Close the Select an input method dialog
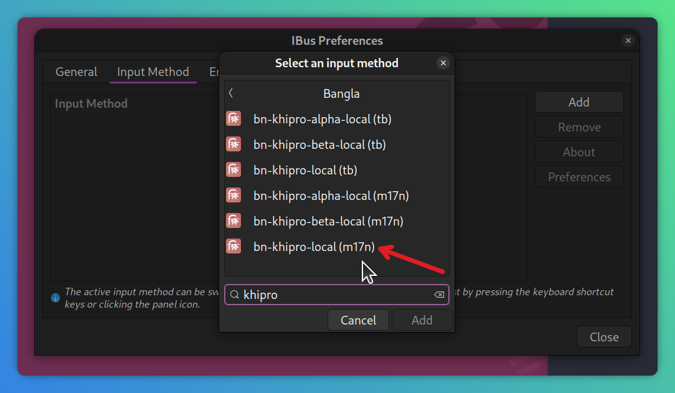 click(443, 63)
